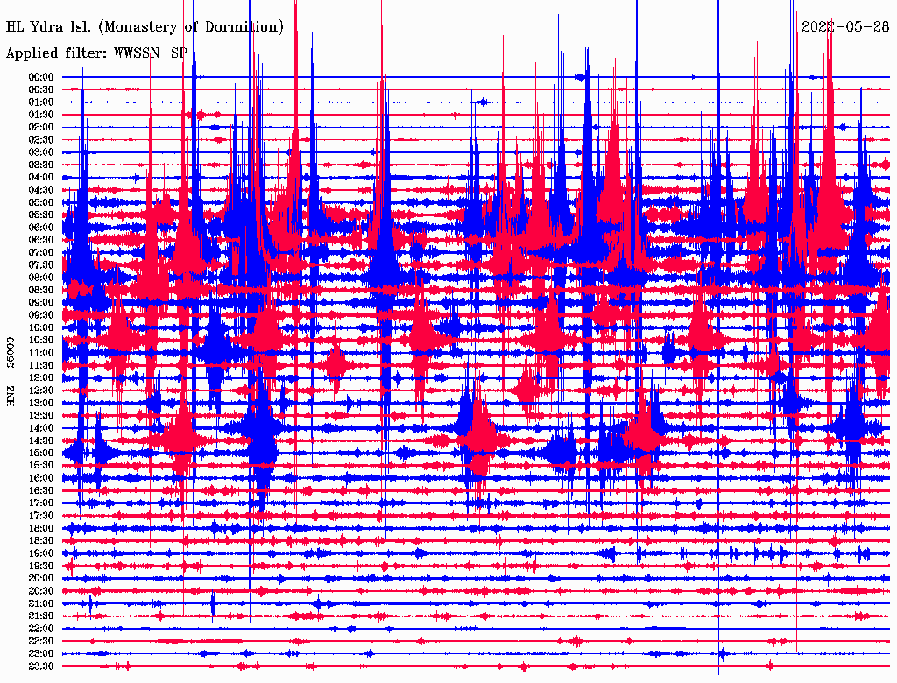
Task: Pick the 14:00 time label
Action: (41, 428)
